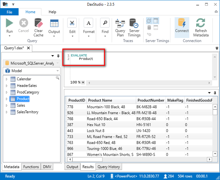Collapse the ribbon with the top-right chevron
Screen dimensions: 220x180
click(216, 12)
